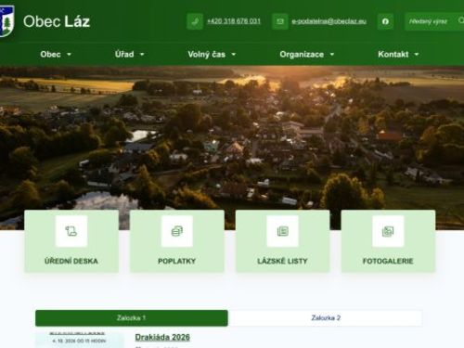Click the Obec Láz site title
This screenshot has width=464, height=348.
[57, 21]
